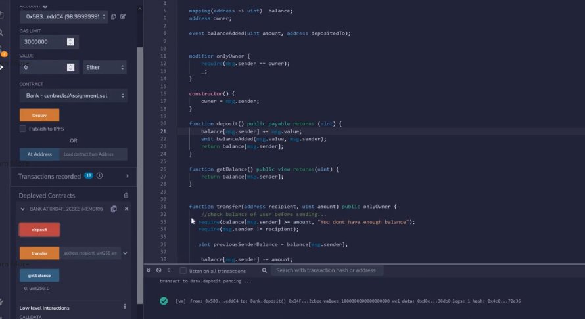Click the 'address owner;' code line

tap(210, 18)
